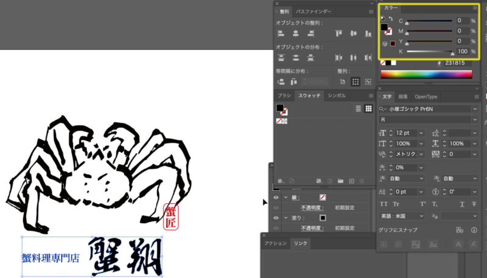Click horizontal align right icon

[x=310, y=33]
